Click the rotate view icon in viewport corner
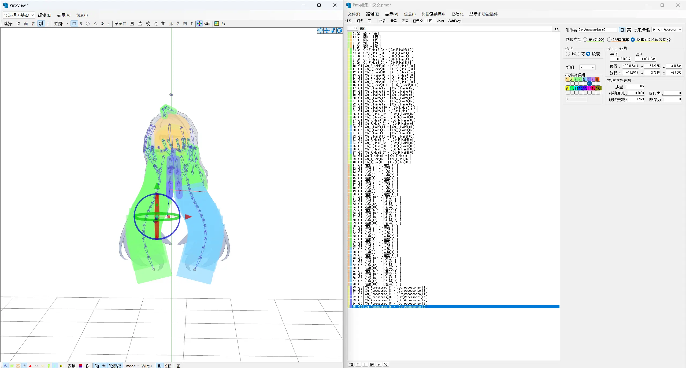Viewport: 686px width, 368px height. [x=339, y=31]
